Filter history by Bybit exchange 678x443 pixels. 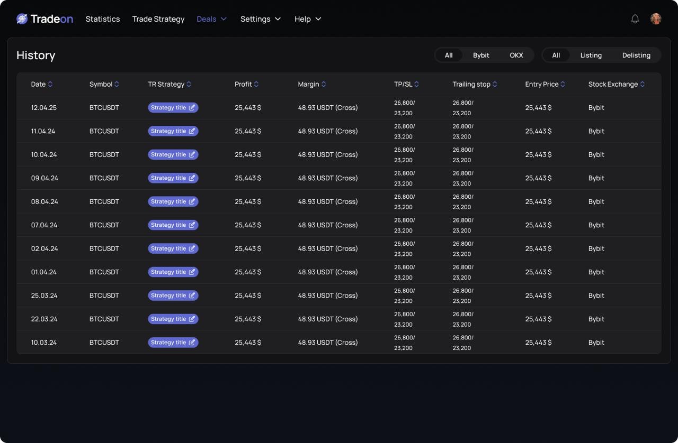tap(481, 56)
